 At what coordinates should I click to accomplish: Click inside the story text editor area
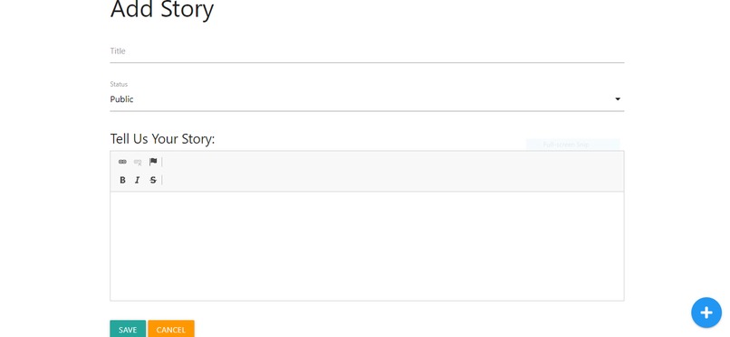click(x=367, y=246)
